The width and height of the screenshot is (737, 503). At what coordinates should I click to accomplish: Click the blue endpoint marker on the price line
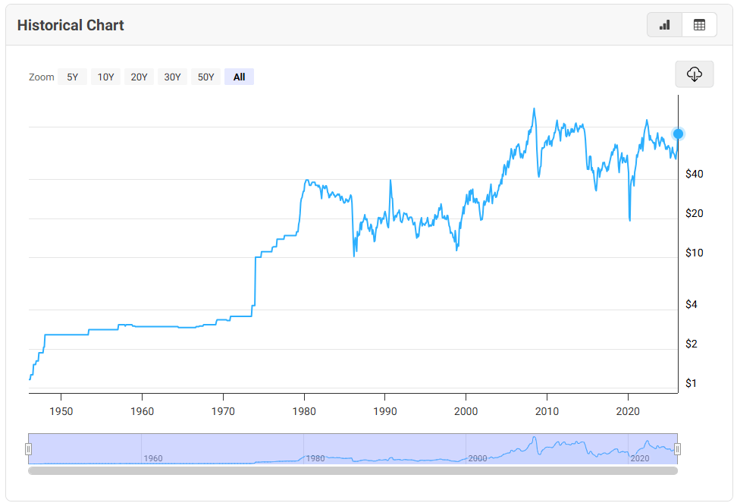pos(679,134)
